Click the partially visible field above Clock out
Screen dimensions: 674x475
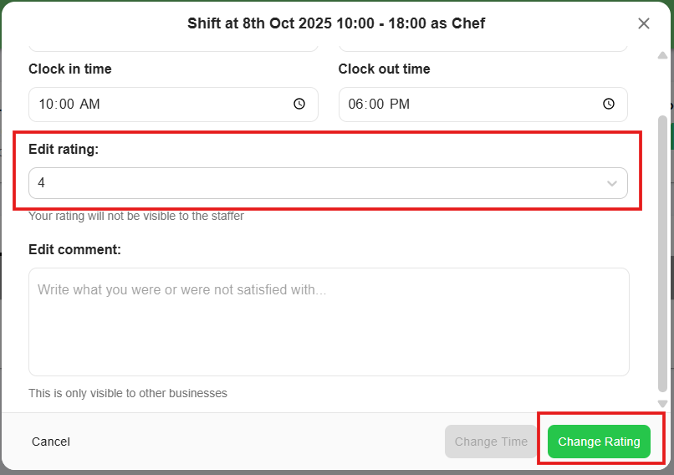pyautogui.click(x=483, y=47)
